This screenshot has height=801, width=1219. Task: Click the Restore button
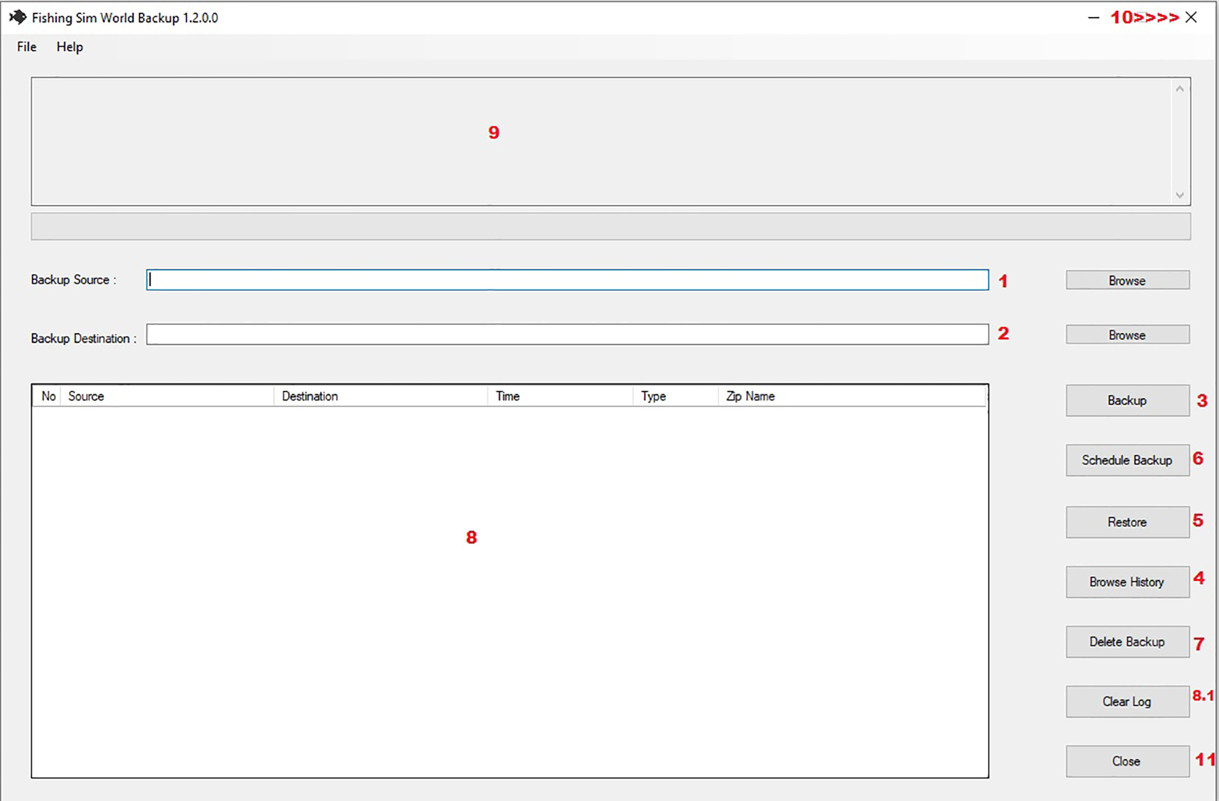[x=1127, y=522]
